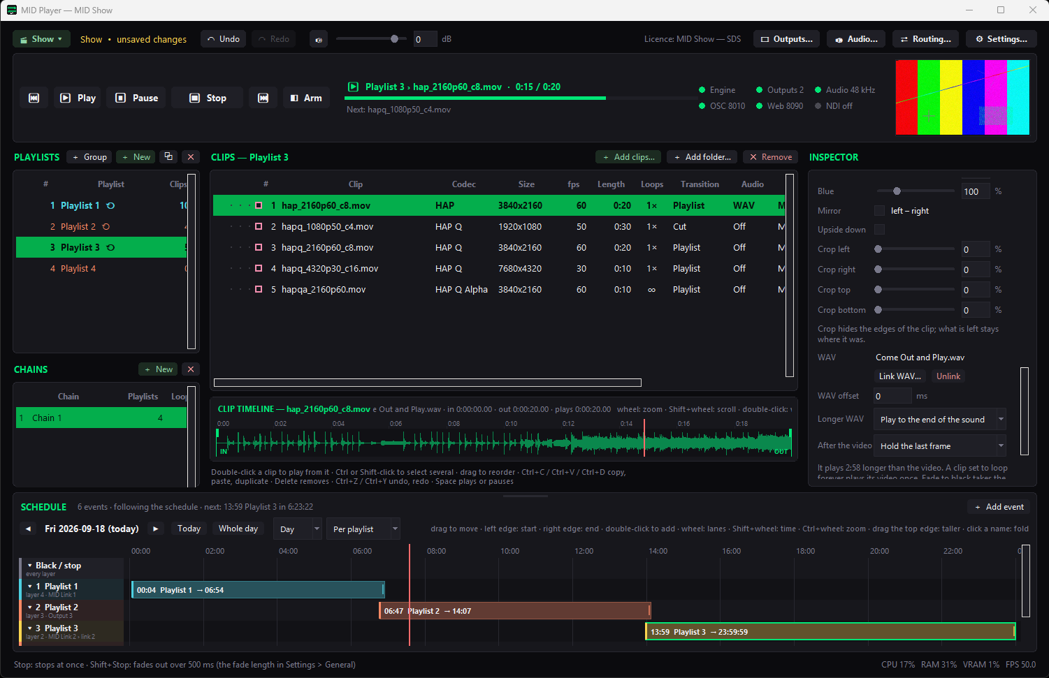The height and width of the screenshot is (678, 1049).
Task: Skip to the next clip in transport
Action: coord(263,98)
